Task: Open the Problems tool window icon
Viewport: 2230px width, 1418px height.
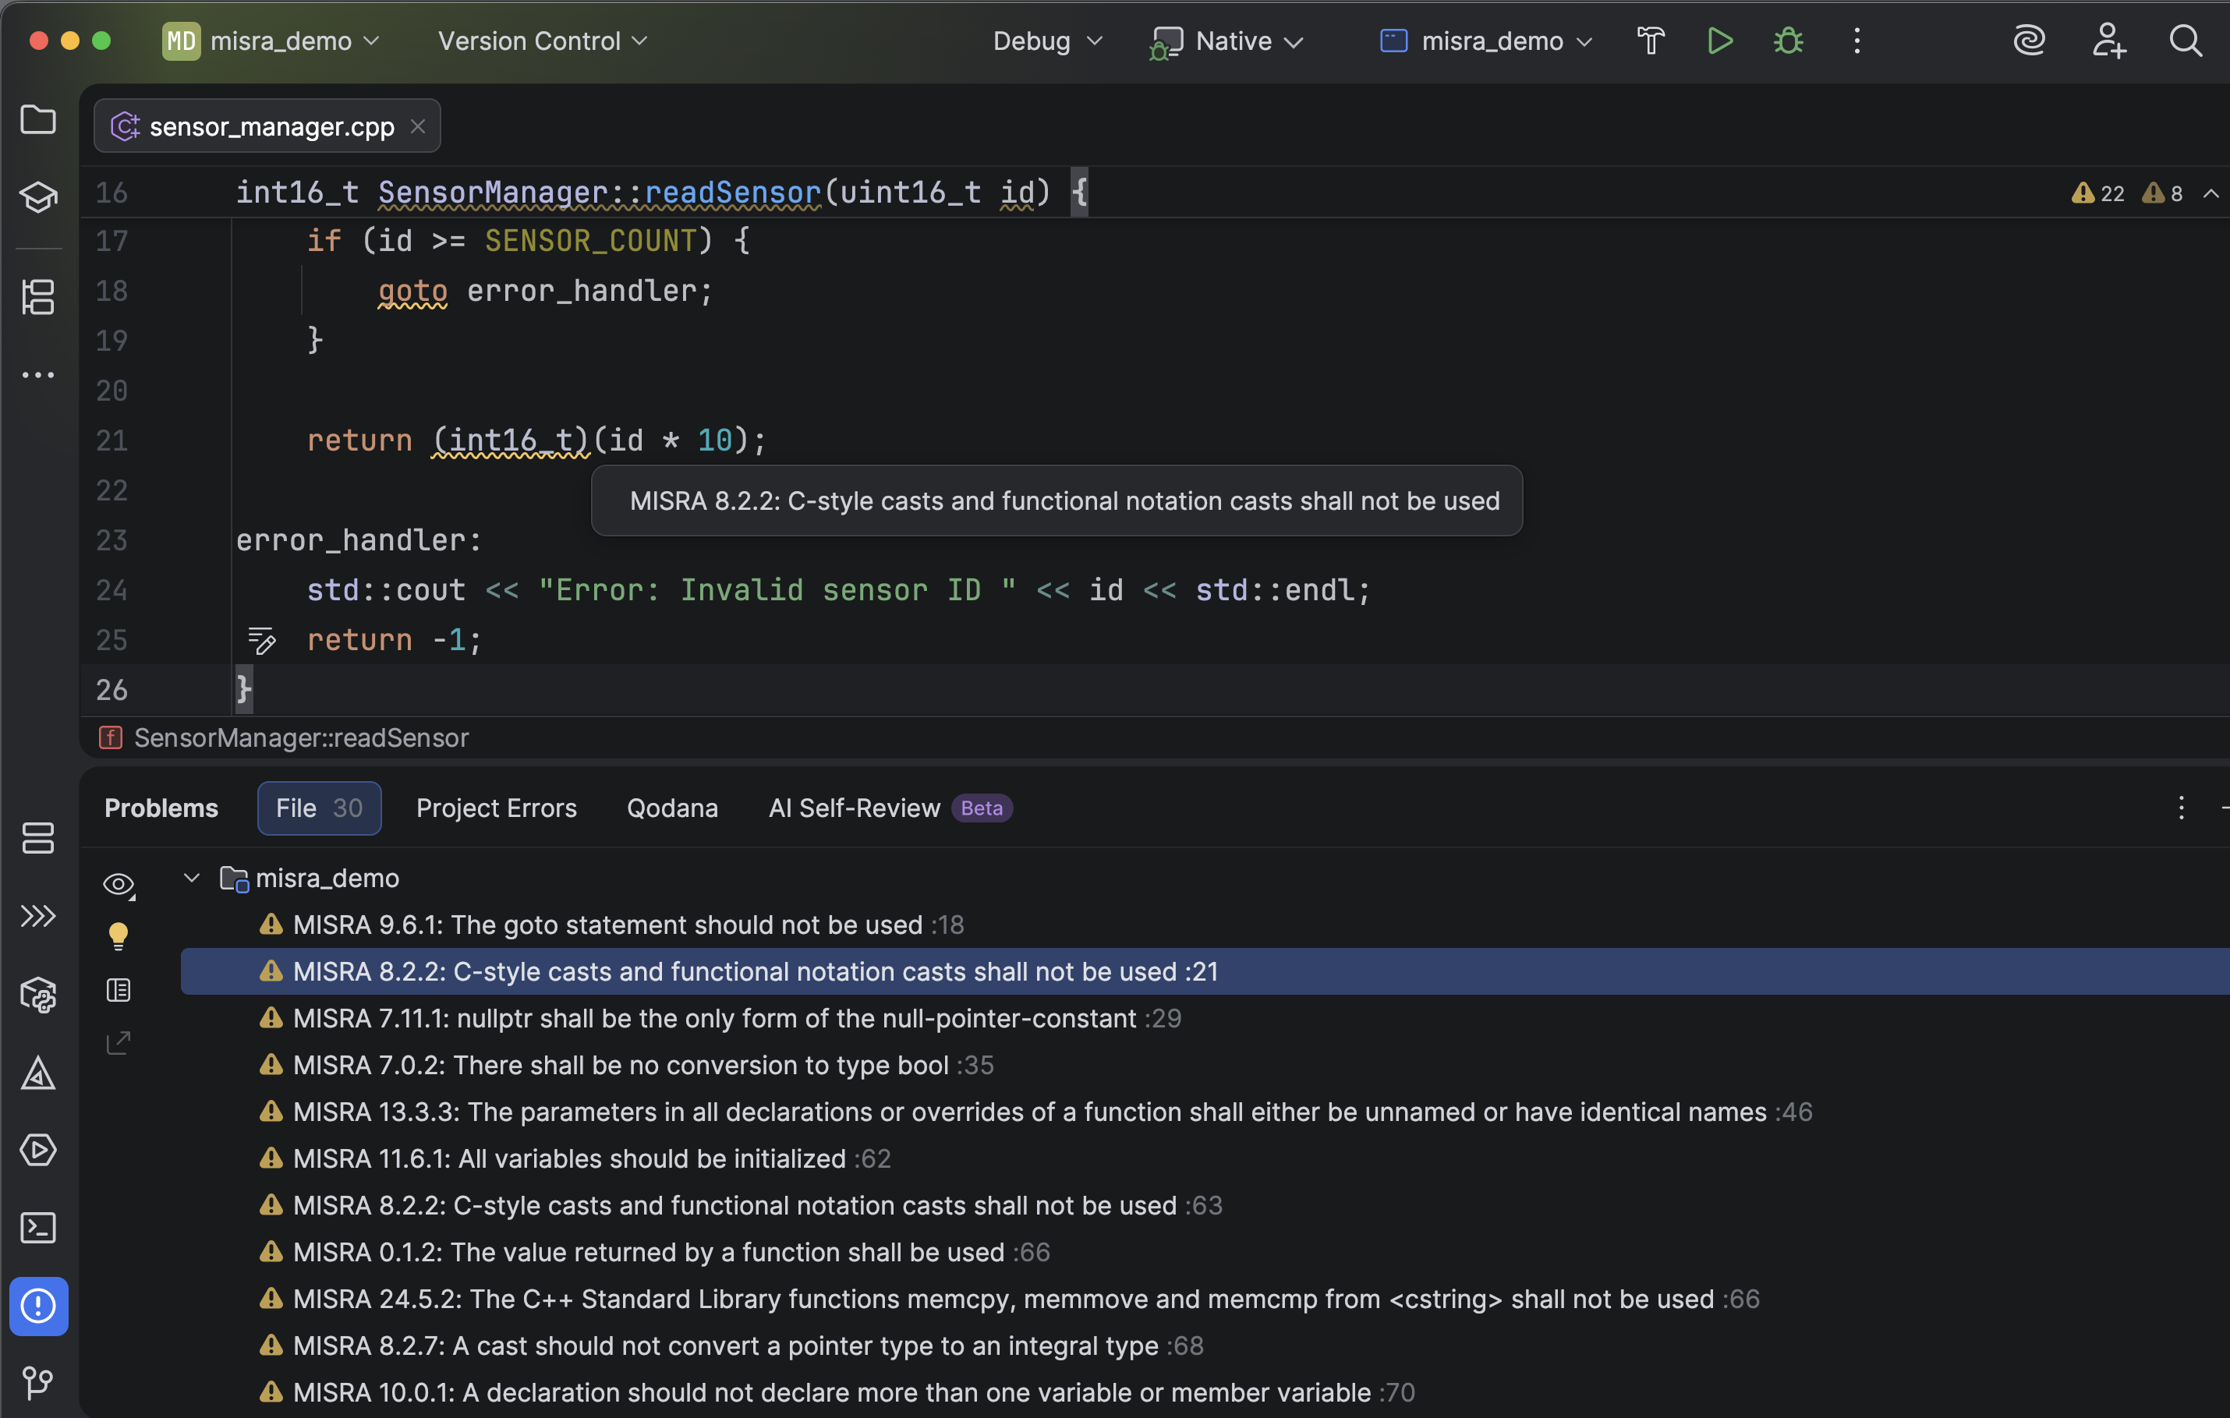Action: tap(38, 1305)
